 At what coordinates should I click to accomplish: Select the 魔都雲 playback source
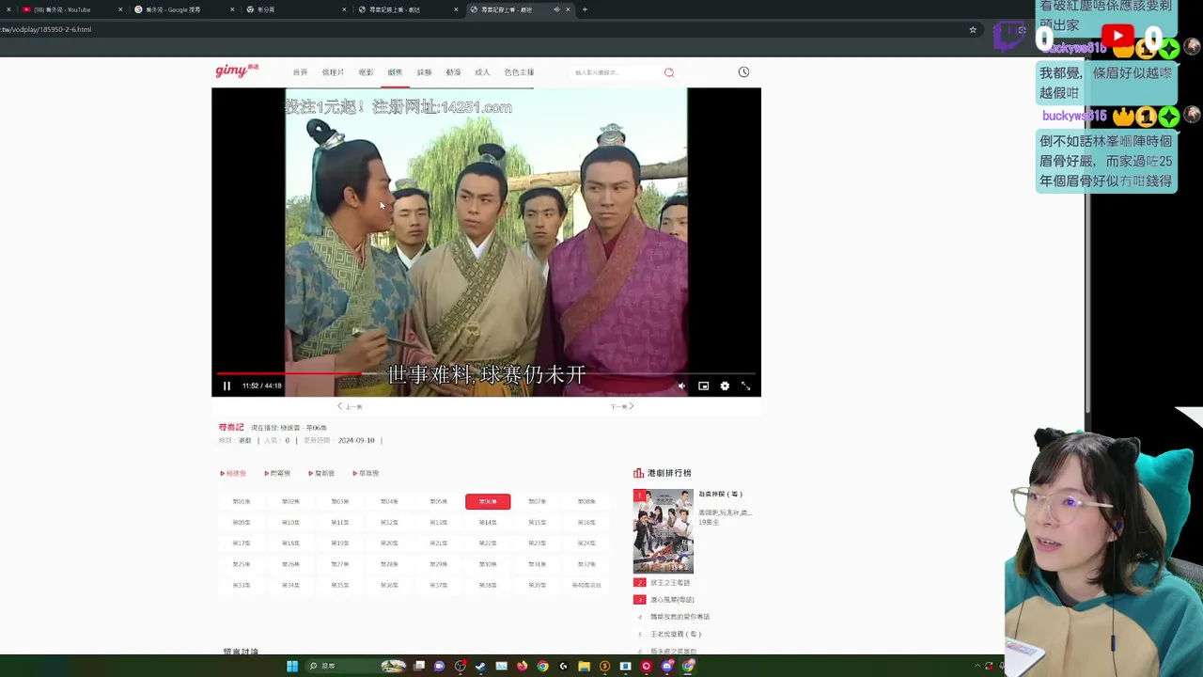pyautogui.click(x=321, y=473)
